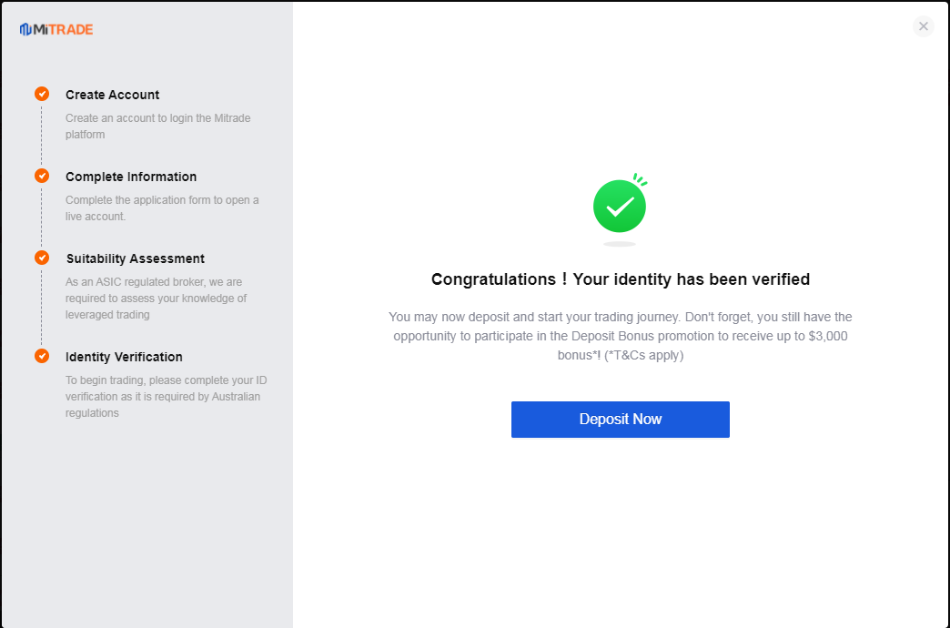This screenshot has width=950, height=628.
Task: Click the ASIC regulated broker description
Action: pos(156,299)
